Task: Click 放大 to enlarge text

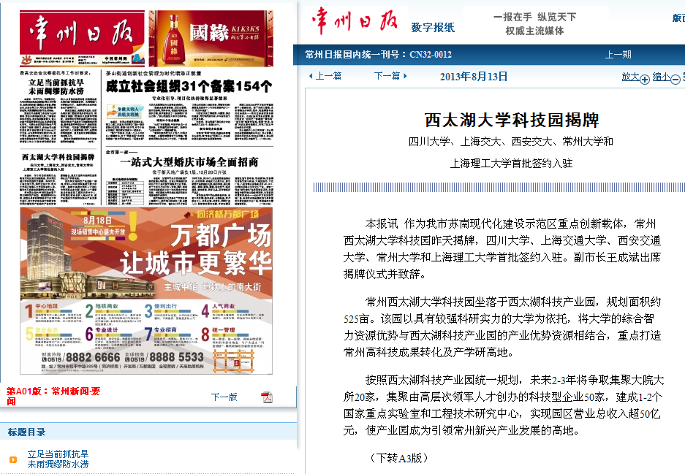Action: (630, 77)
